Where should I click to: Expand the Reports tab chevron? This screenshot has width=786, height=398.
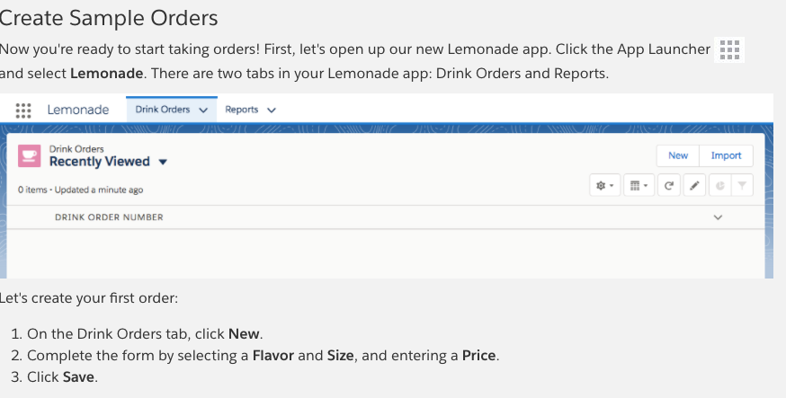(272, 110)
